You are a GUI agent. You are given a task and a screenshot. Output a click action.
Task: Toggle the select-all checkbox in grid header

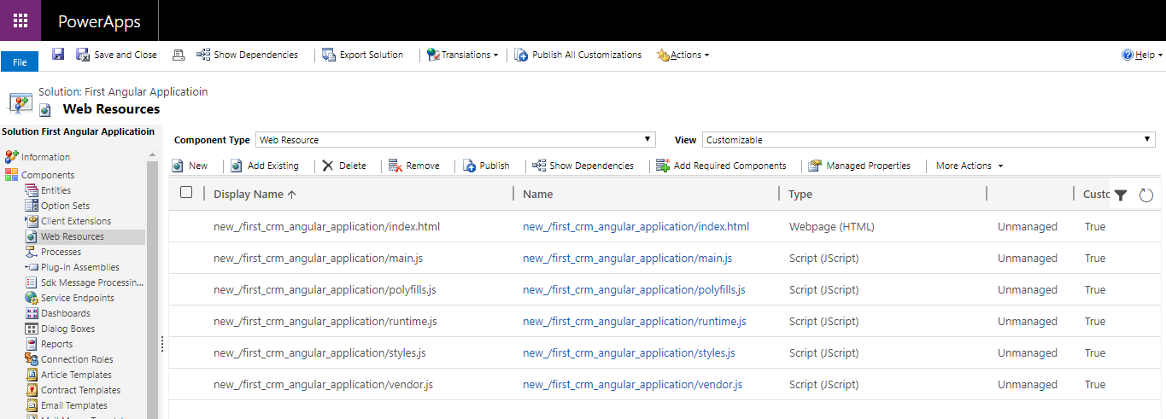pyautogui.click(x=186, y=193)
